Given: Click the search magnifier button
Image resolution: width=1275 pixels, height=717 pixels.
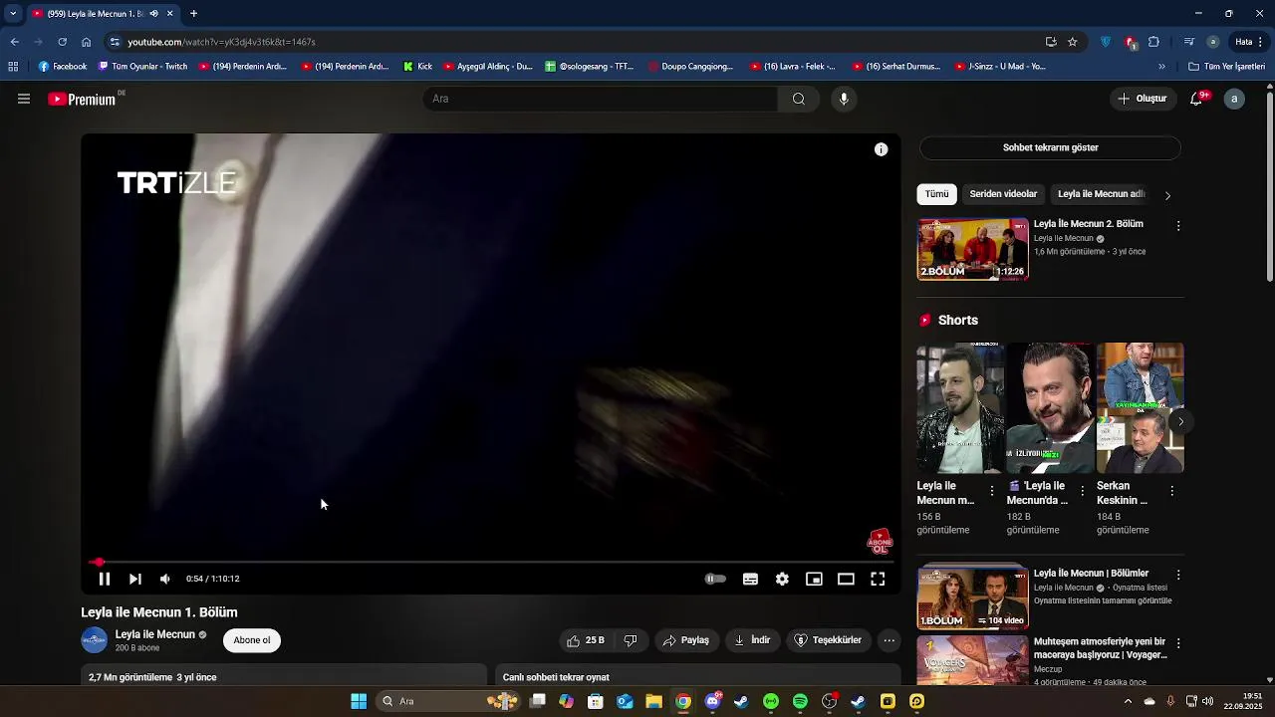Looking at the screenshot, I should pos(798,99).
